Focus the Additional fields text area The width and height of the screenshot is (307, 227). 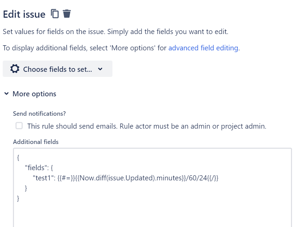tap(152, 188)
